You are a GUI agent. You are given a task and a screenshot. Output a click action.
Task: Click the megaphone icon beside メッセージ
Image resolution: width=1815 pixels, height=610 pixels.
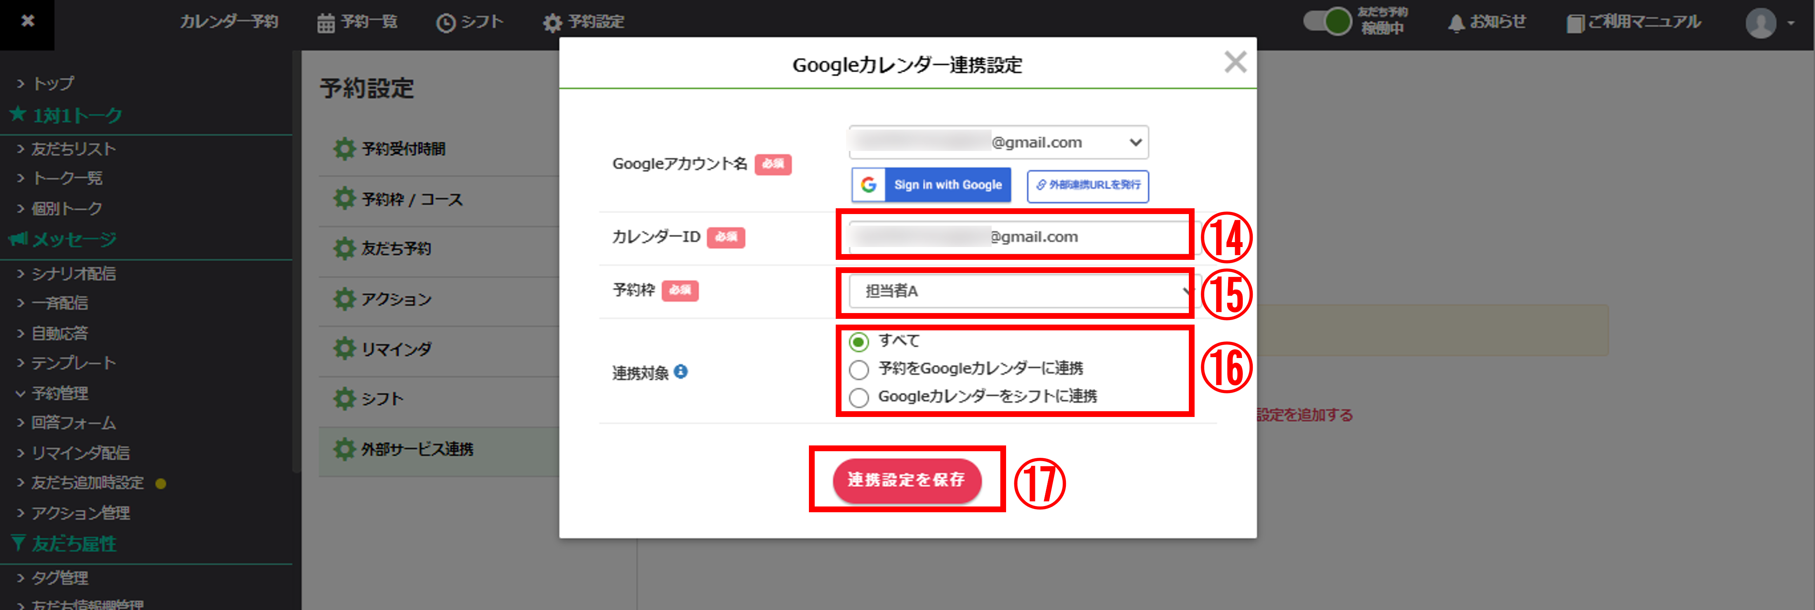(x=18, y=239)
